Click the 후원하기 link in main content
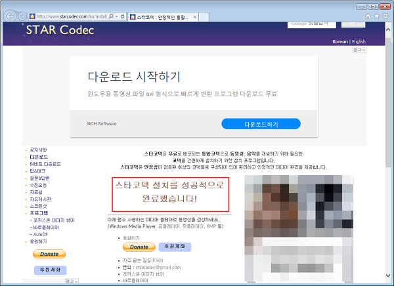 [x=131, y=238]
